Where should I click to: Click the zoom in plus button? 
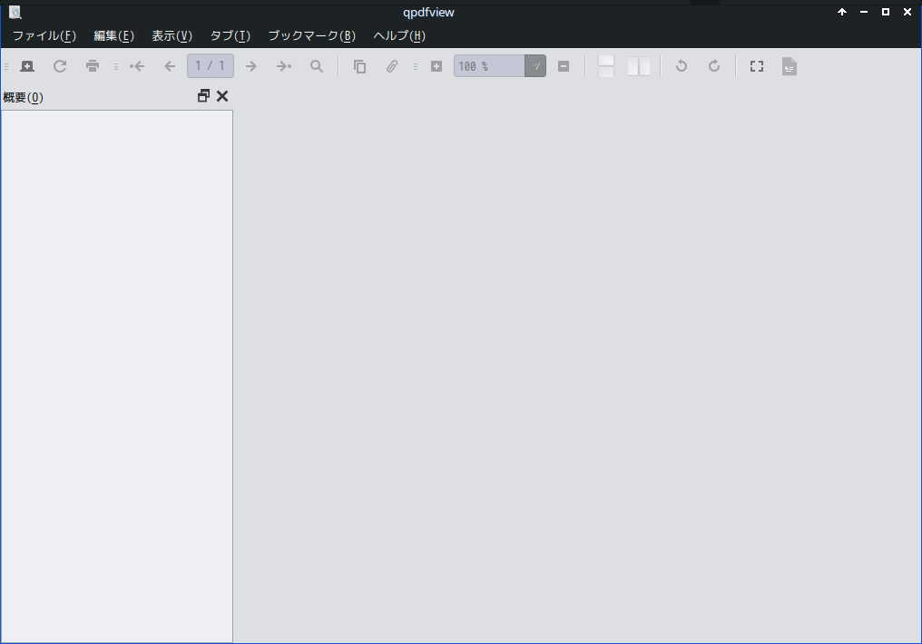coord(436,66)
